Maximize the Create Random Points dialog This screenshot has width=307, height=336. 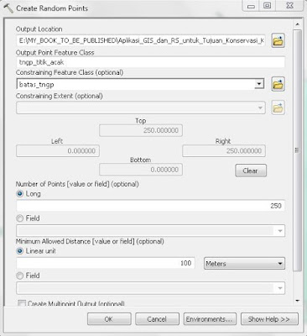click(268, 6)
